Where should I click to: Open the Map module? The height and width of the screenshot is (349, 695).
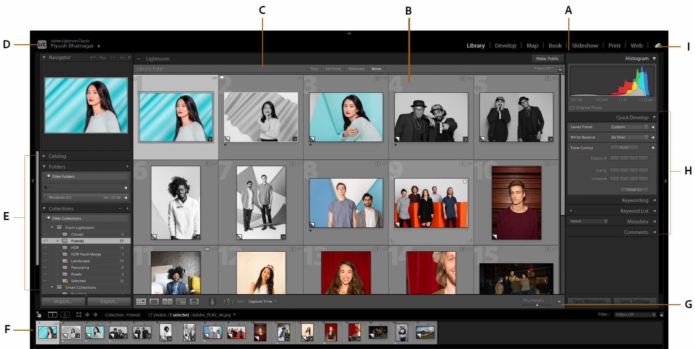(x=532, y=45)
